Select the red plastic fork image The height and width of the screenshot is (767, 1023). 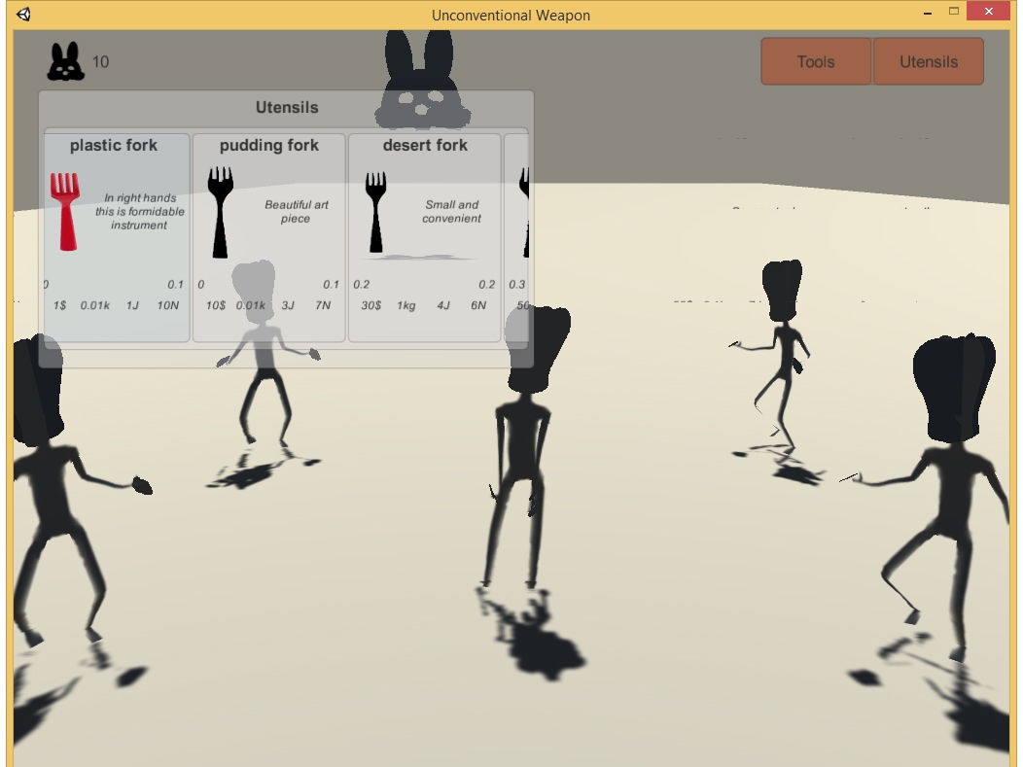[x=65, y=211]
